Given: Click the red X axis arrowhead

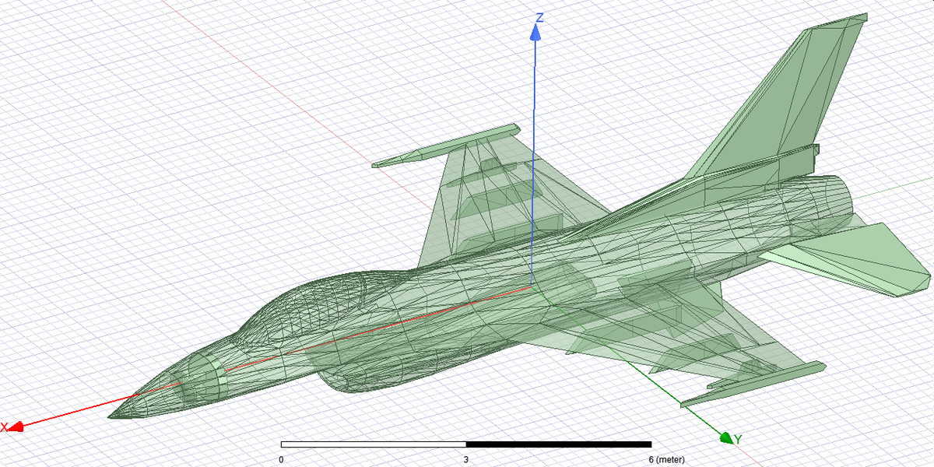Looking at the screenshot, I should point(16,426).
